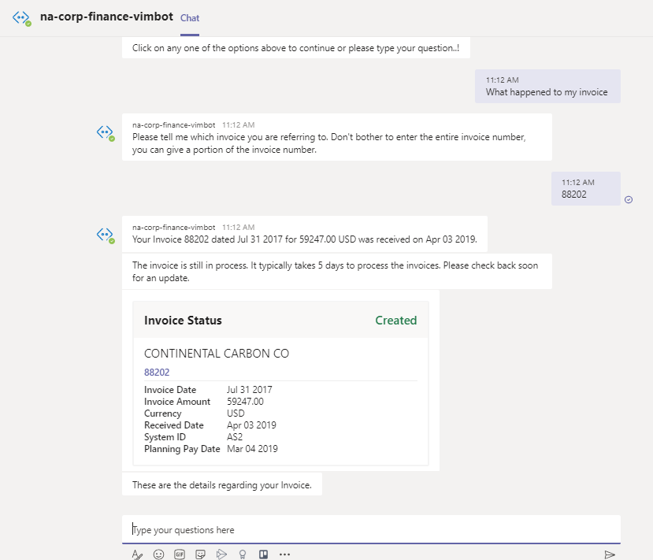Open the Format text tool
Image resolution: width=653 pixels, height=560 pixels.
coord(137,554)
